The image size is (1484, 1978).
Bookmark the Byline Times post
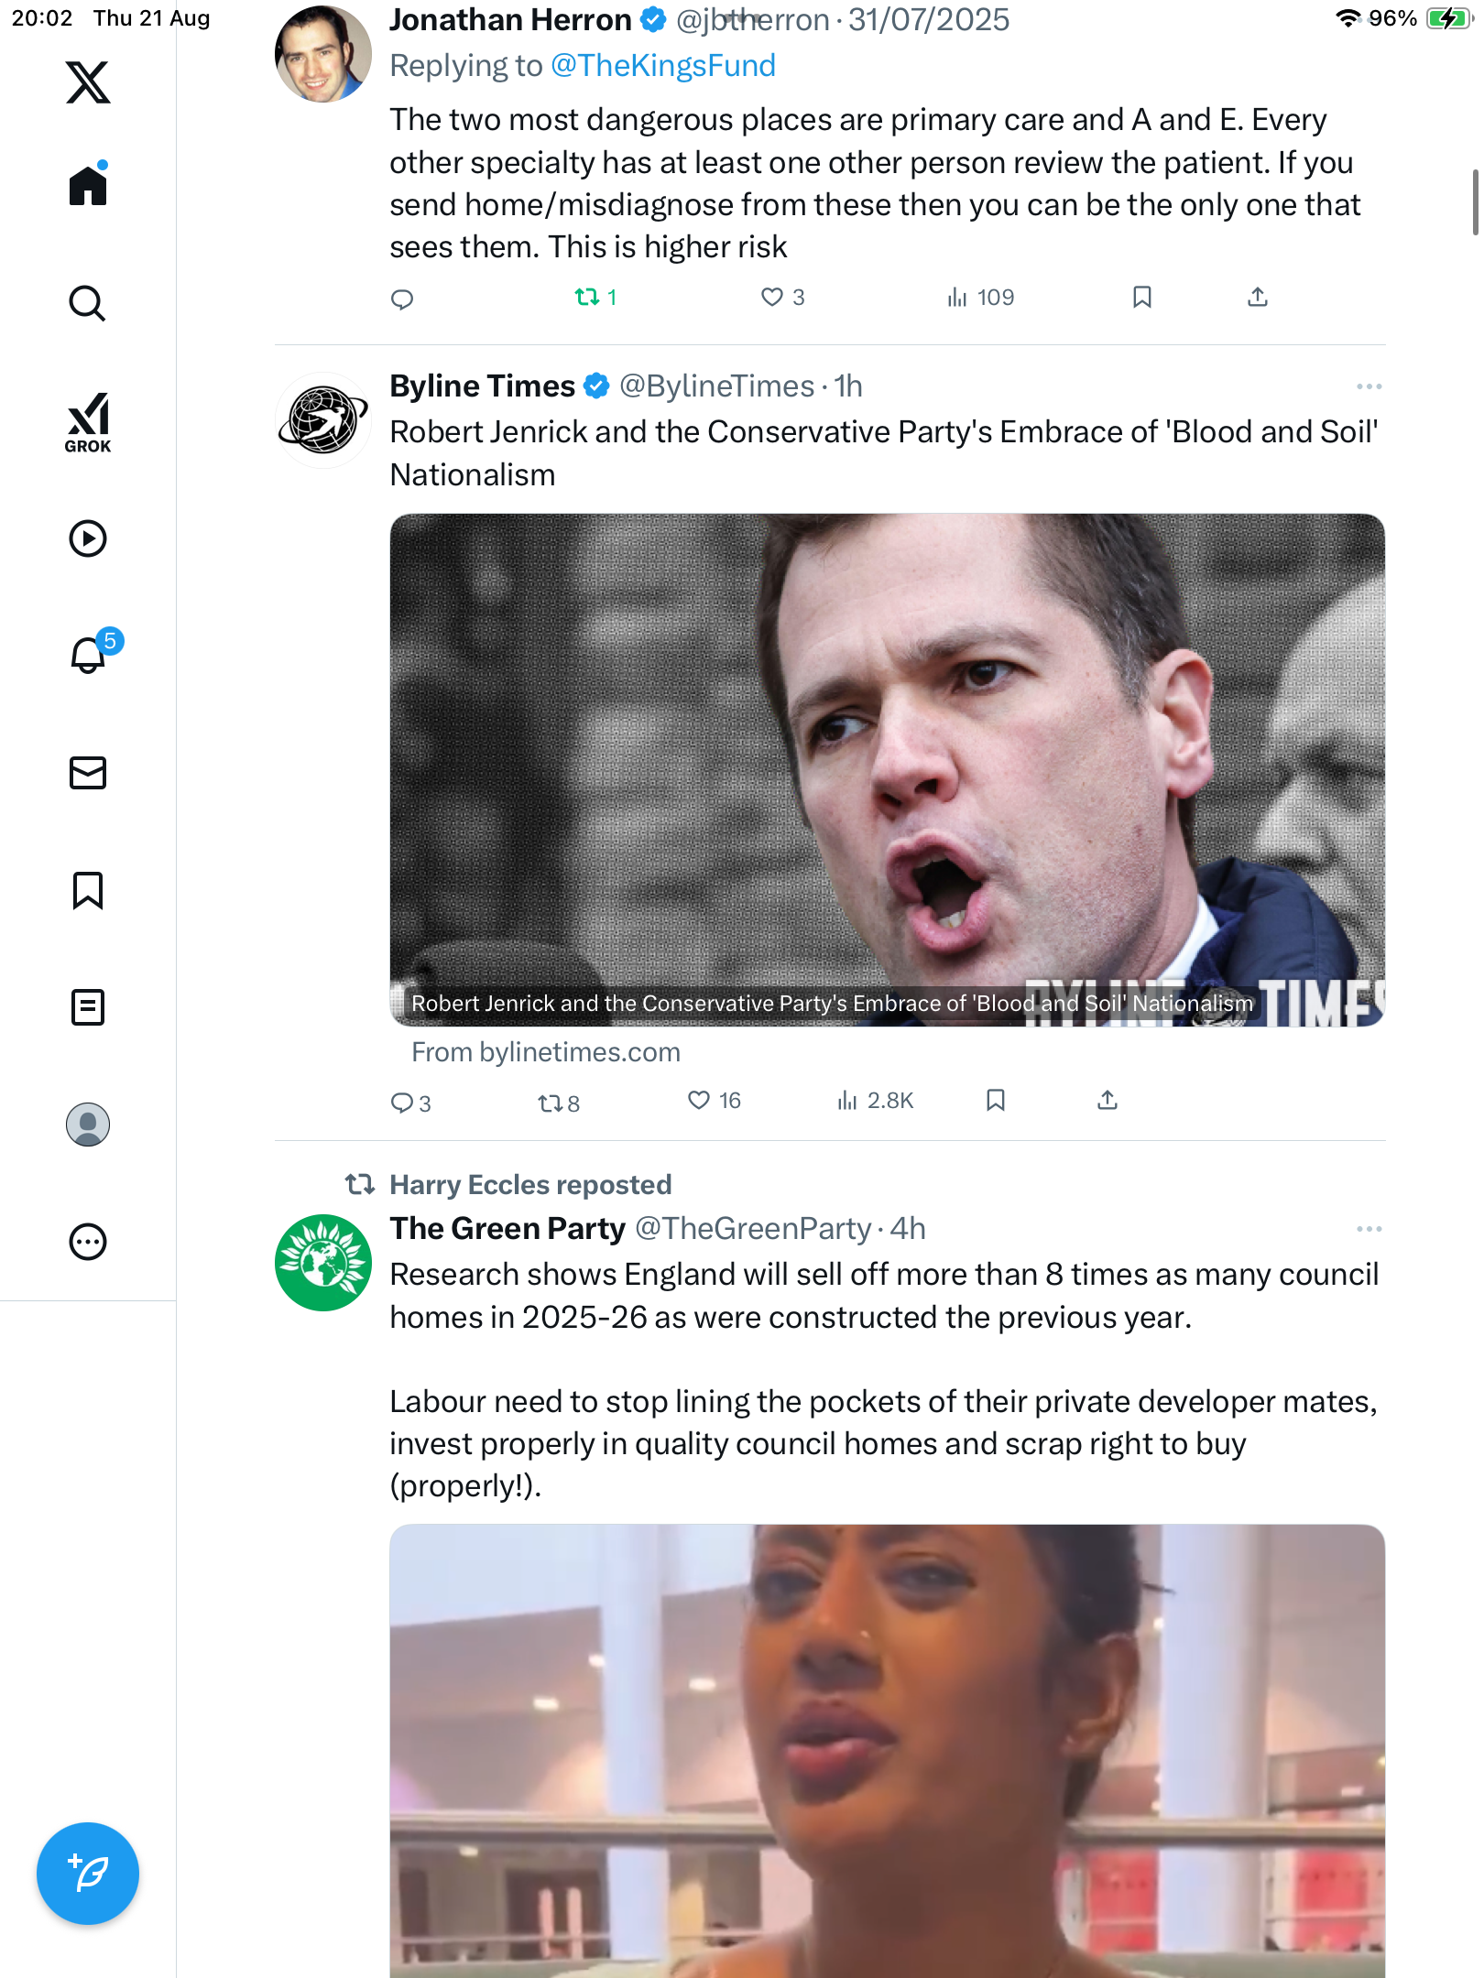[x=996, y=1100]
